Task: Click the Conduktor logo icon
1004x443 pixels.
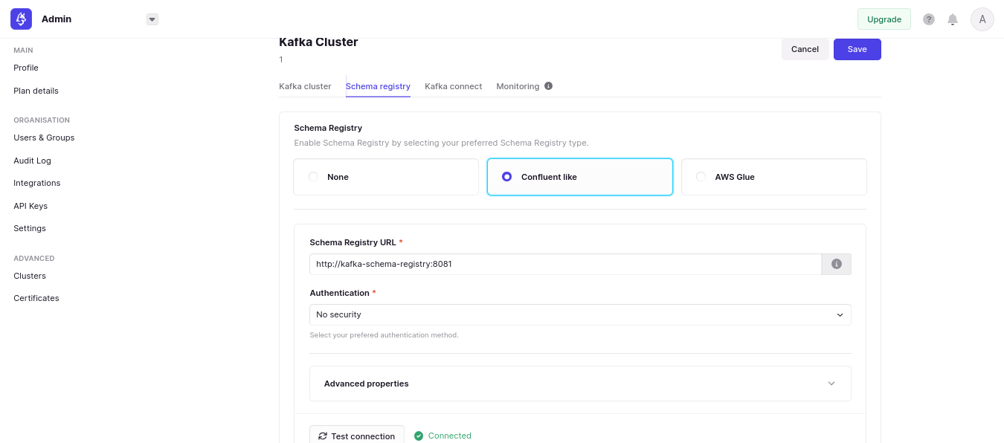Action: [x=21, y=19]
